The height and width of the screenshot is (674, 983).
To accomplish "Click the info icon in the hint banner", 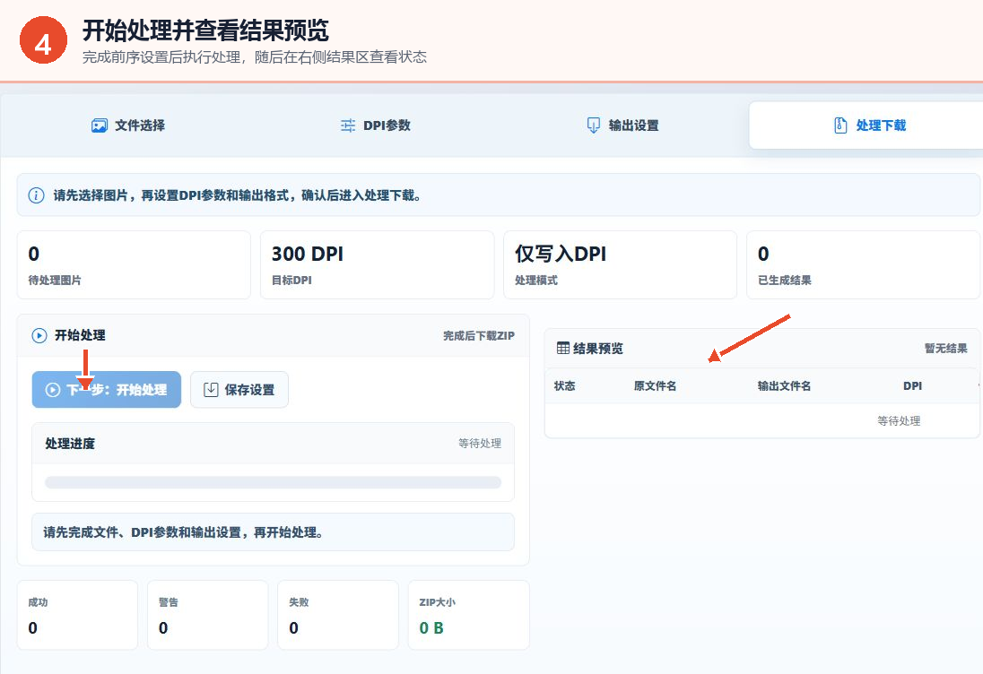I will click(37, 195).
